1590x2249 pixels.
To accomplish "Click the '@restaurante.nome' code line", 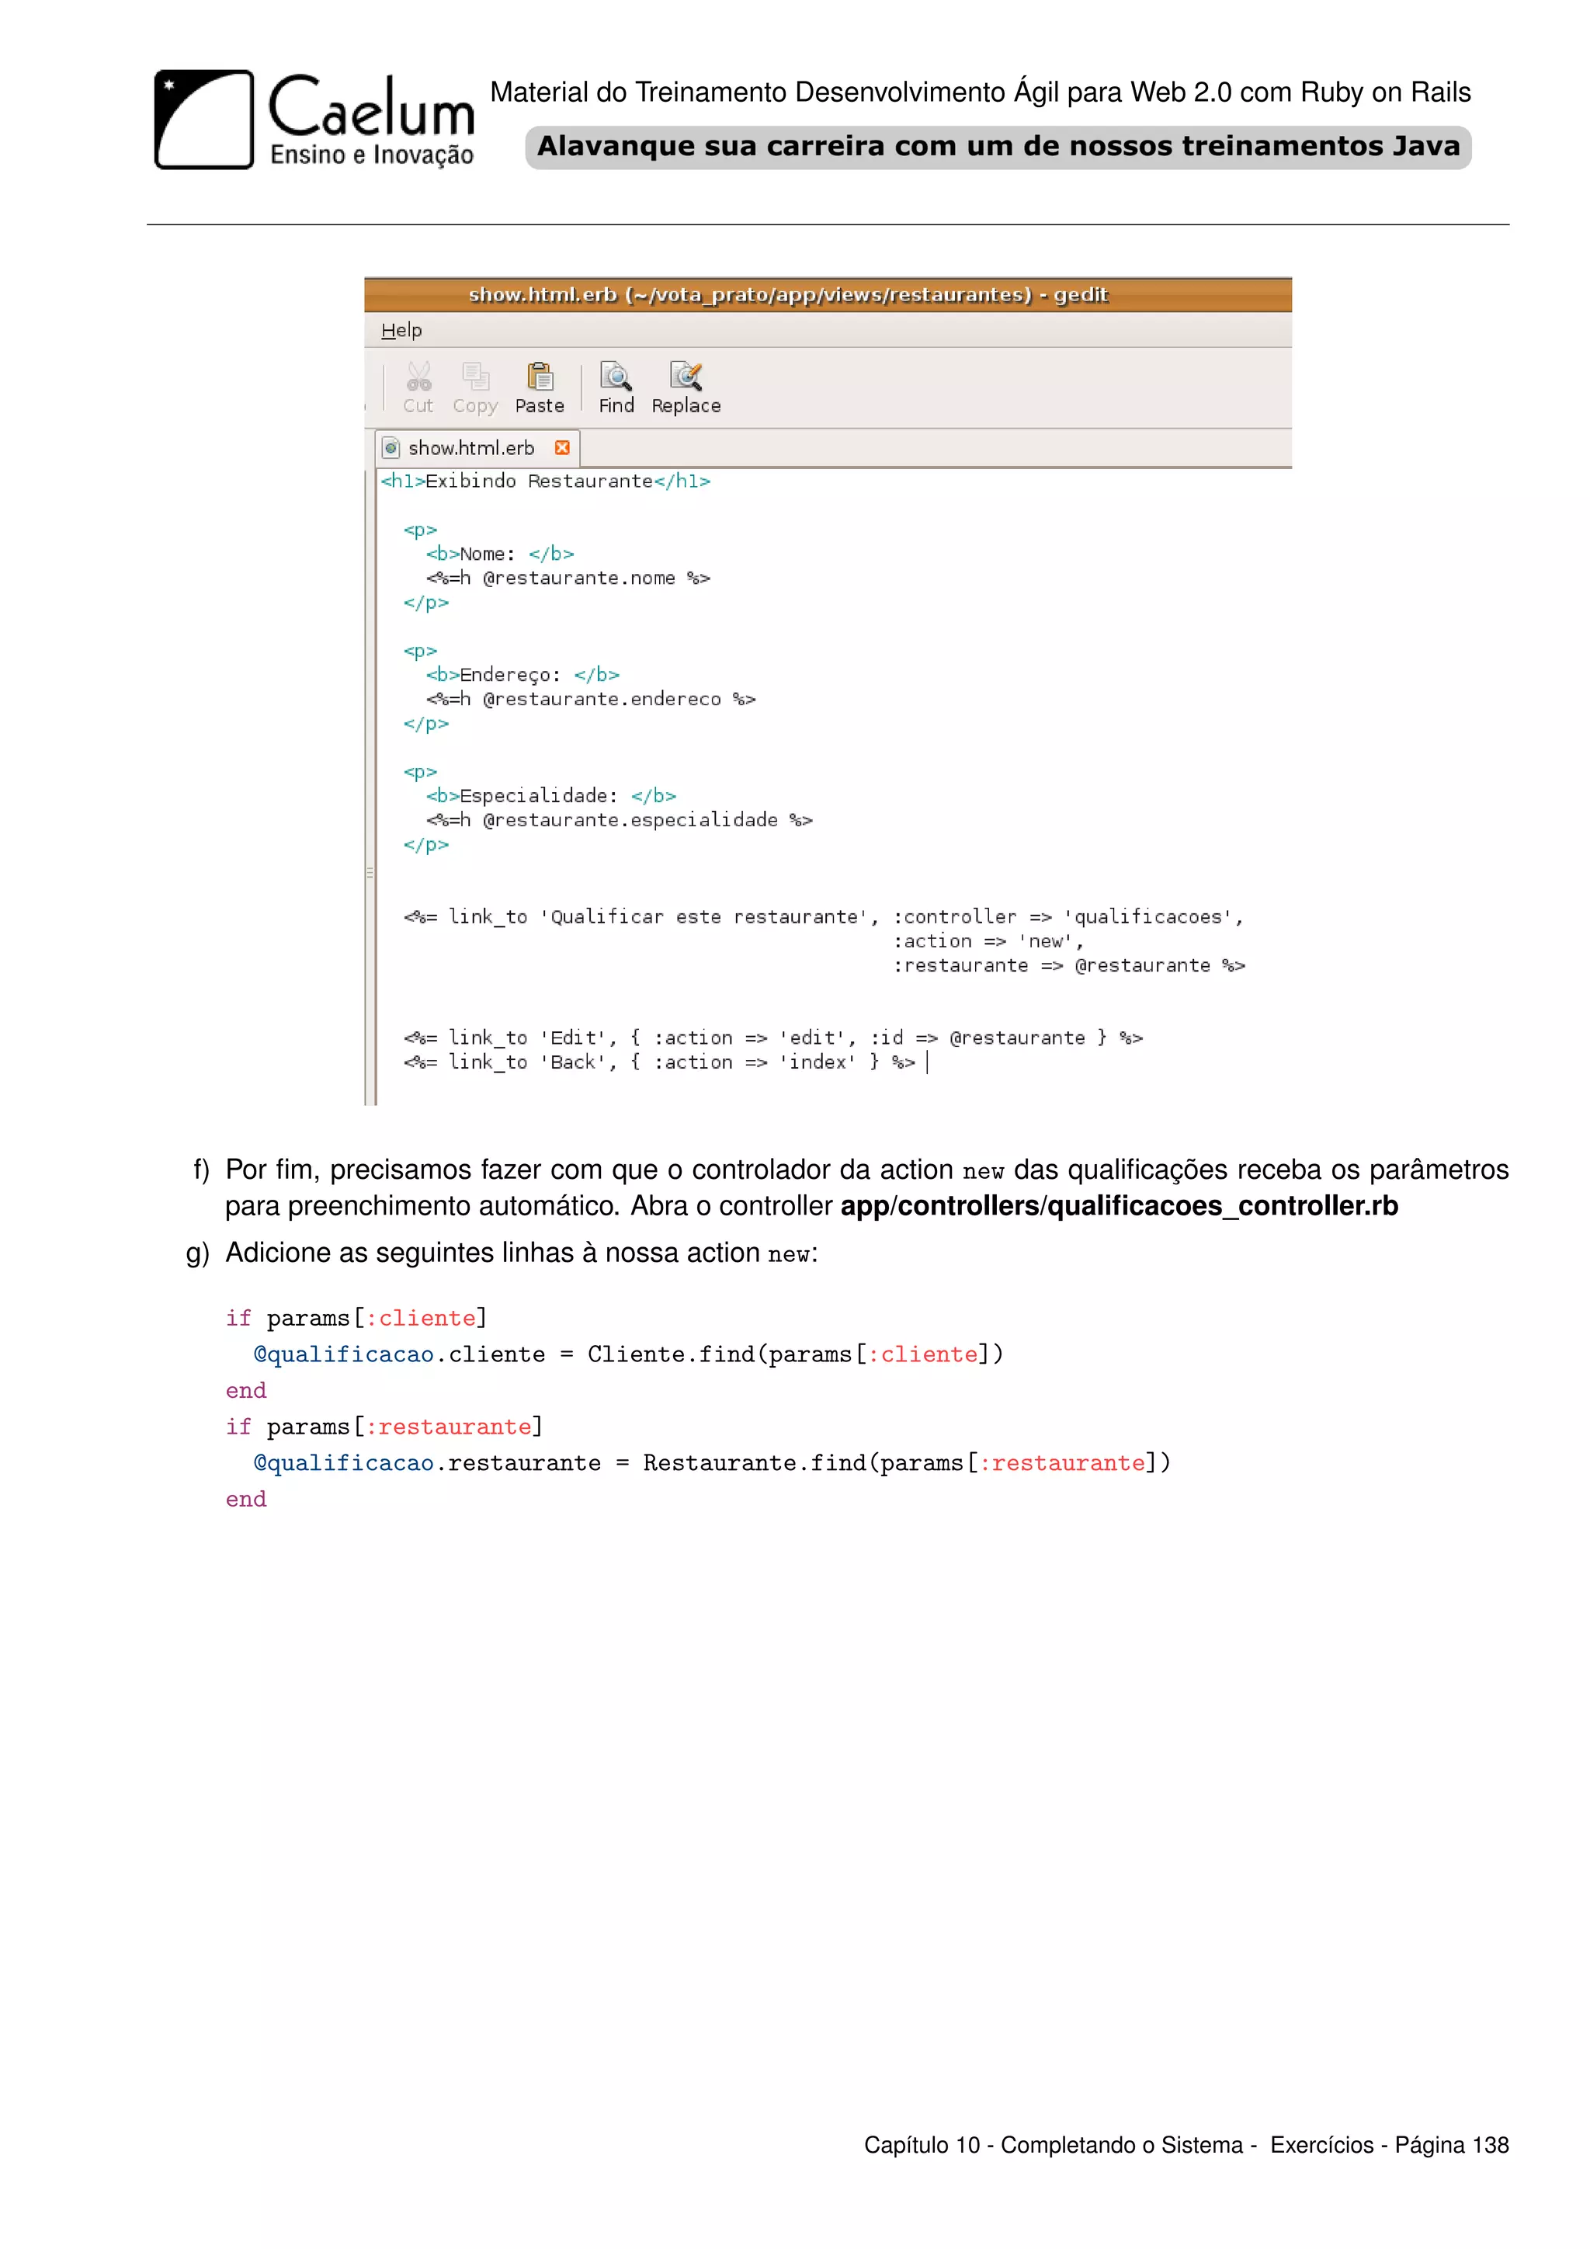I will (x=568, y=578).
